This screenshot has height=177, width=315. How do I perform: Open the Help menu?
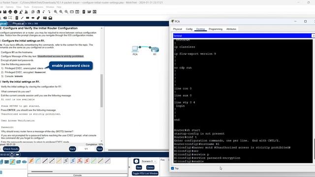[59, 7]
